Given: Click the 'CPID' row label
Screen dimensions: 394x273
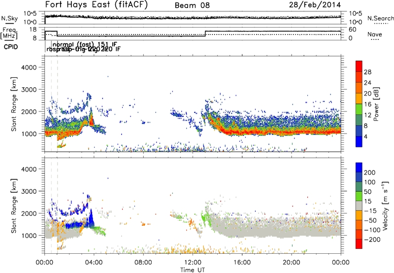Looking at the screenshot, I should [11, 47].
